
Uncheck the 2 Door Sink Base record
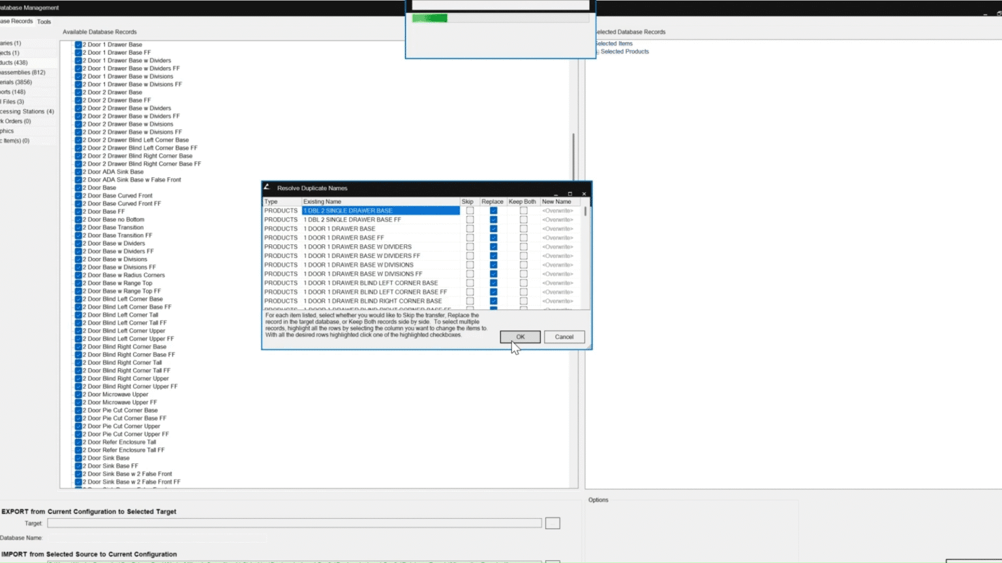click(79, 457)
